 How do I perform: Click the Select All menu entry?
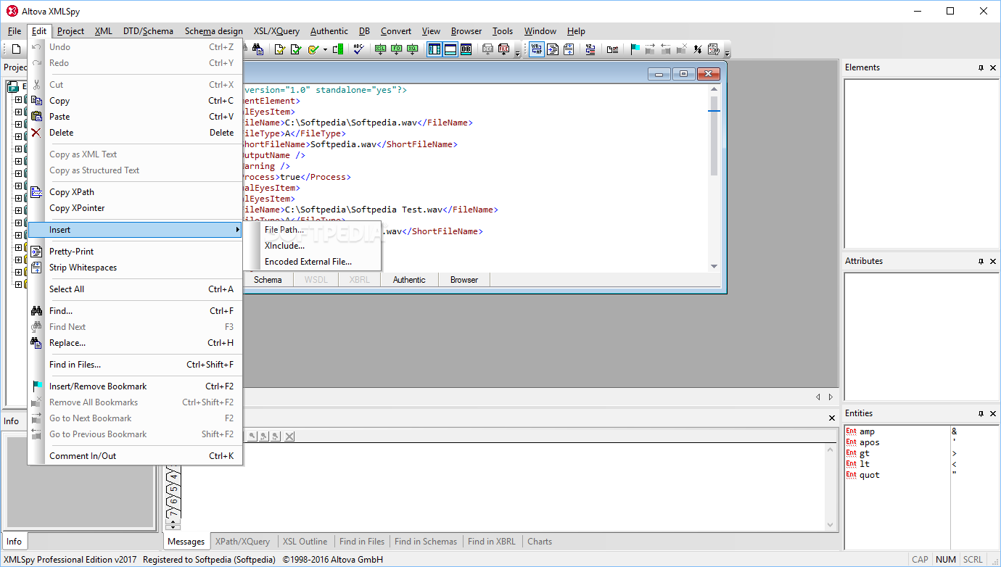click(x=135, y=289)
